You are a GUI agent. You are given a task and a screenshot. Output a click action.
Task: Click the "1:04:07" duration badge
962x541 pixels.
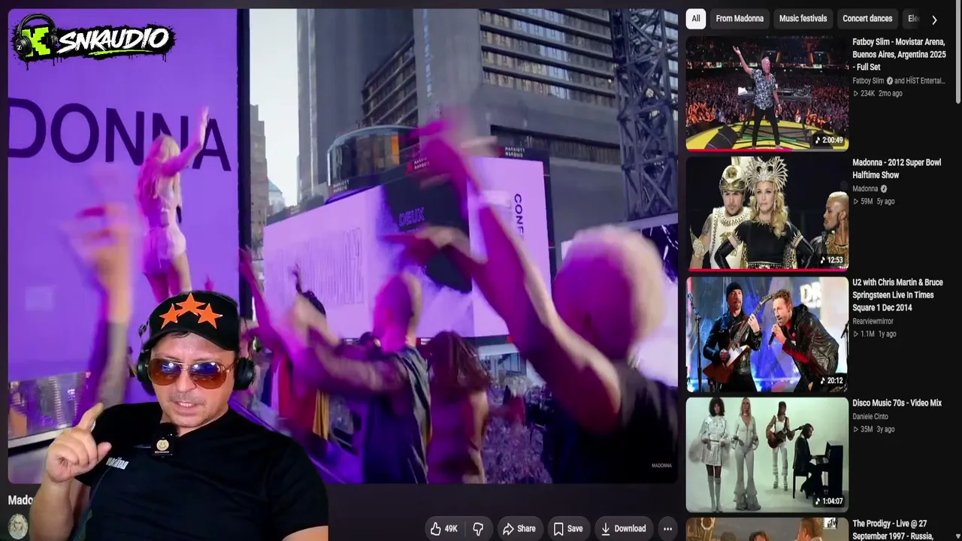(x=830, y=501)
